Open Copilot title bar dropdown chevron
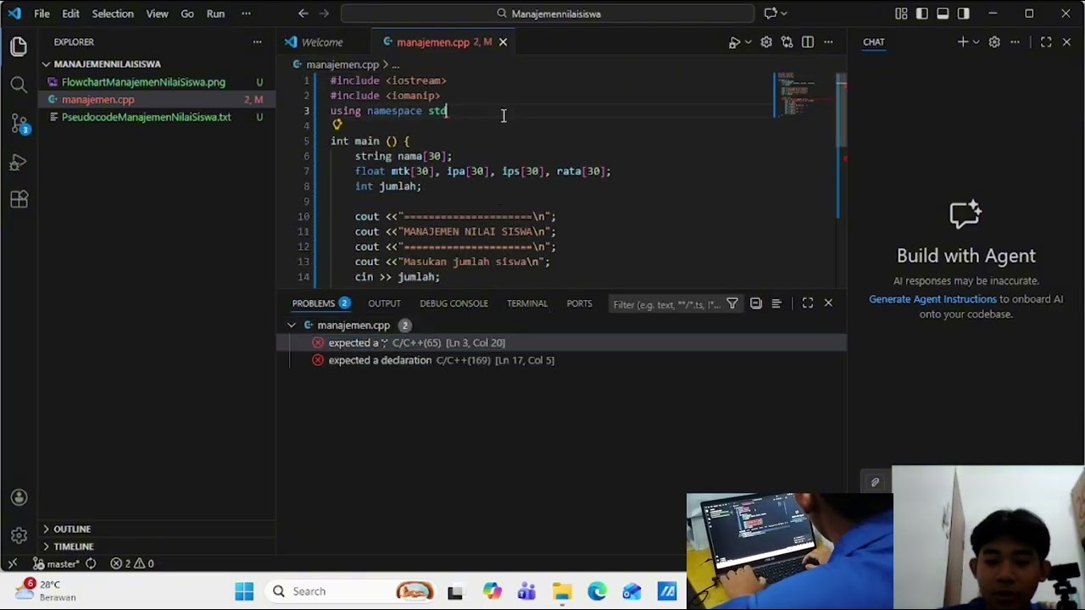 [784, 14]
